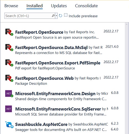Viewport: 129px width, 134px height.
Task: Click the FastReport.OpenSource.Export.PdfSimple package icon
Action: [x=9, y=63]
